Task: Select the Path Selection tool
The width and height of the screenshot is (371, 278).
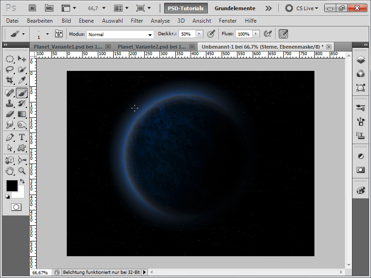Action: tap(9, 148)
